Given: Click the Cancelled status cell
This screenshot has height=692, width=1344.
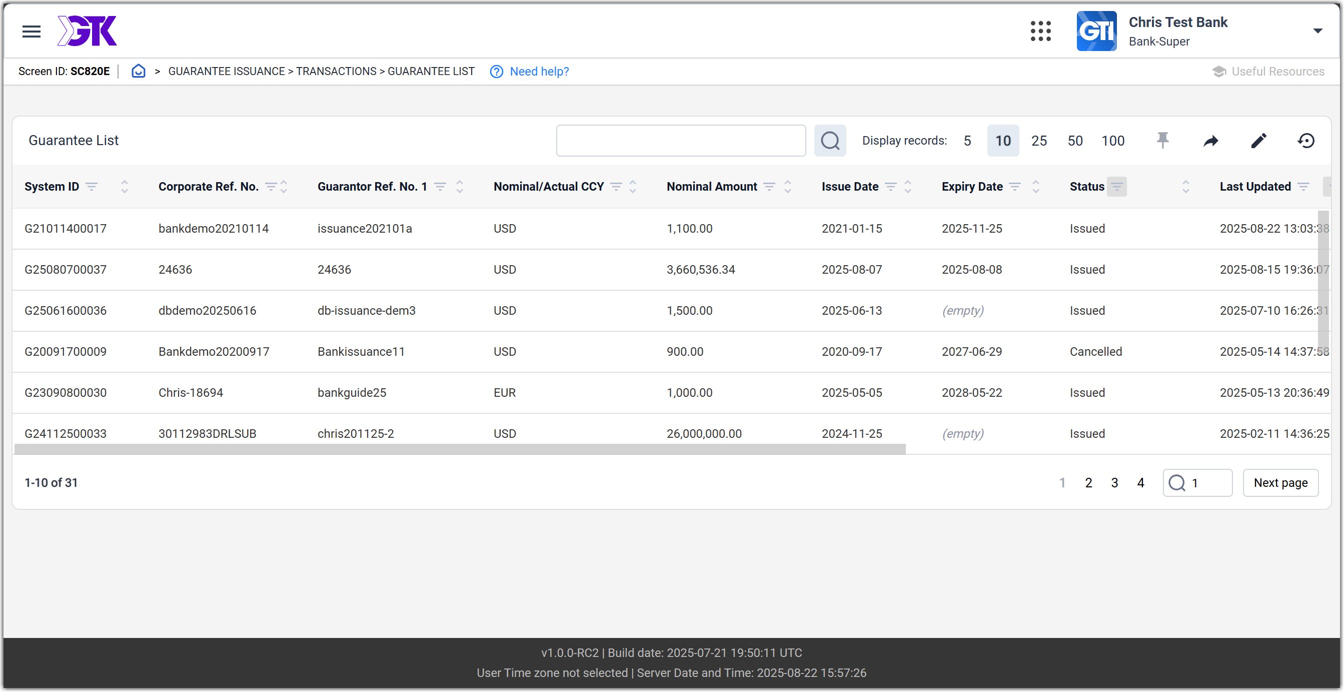Looking at the screenshot, I should (1095, 352).
